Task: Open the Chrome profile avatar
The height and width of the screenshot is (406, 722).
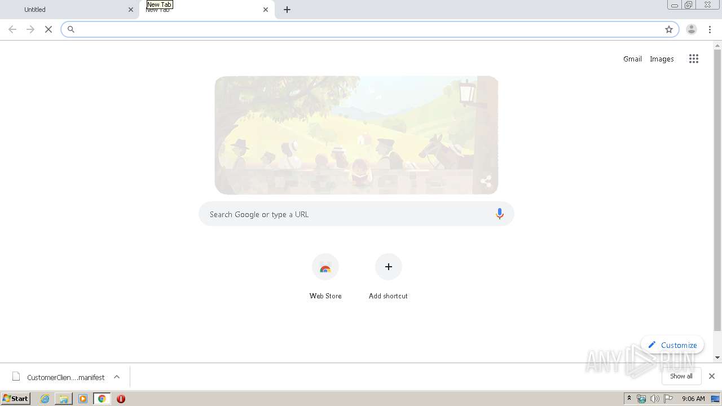Action: click(x=692, y=29)
